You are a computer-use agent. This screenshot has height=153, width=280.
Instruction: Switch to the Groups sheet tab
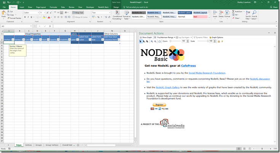pyautogui.click(x=38, y=145)
